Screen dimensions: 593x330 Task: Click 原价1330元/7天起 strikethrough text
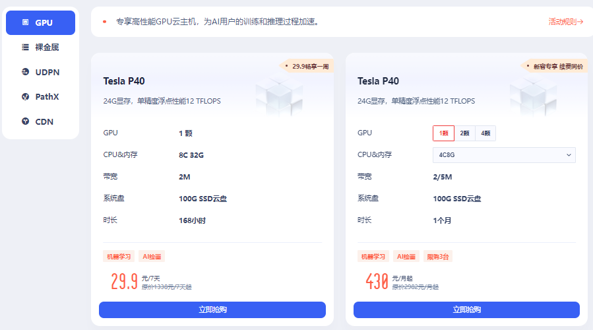point(166,287)
